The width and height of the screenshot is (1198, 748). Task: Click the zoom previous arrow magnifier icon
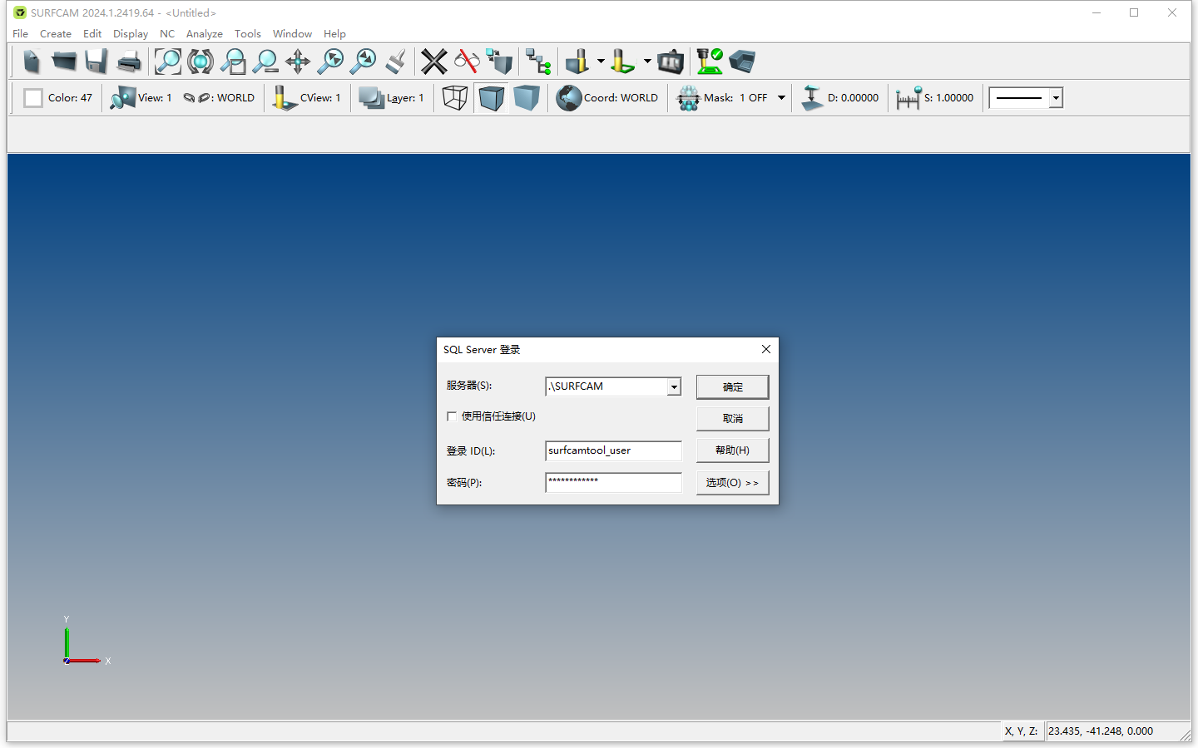363,62
